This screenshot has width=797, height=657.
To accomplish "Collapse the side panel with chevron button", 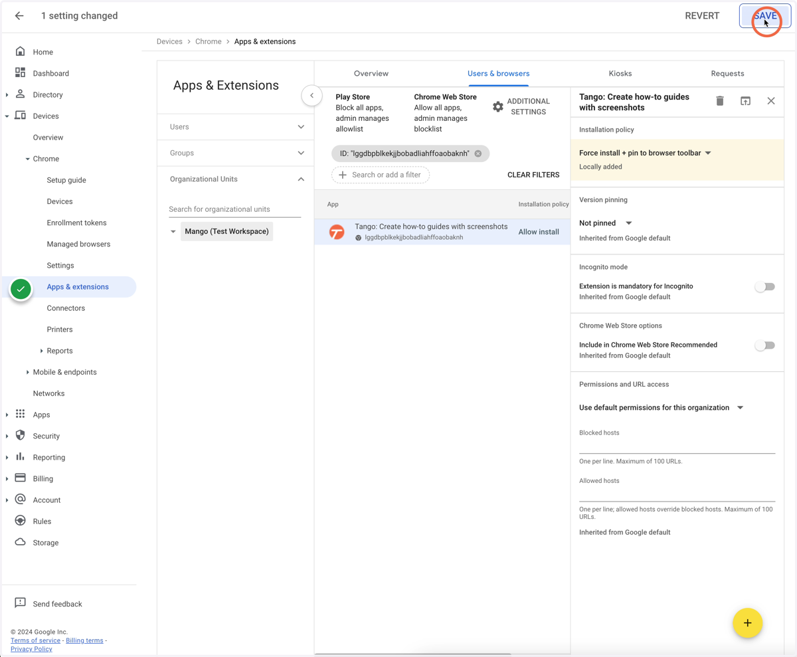I will 311,96.
